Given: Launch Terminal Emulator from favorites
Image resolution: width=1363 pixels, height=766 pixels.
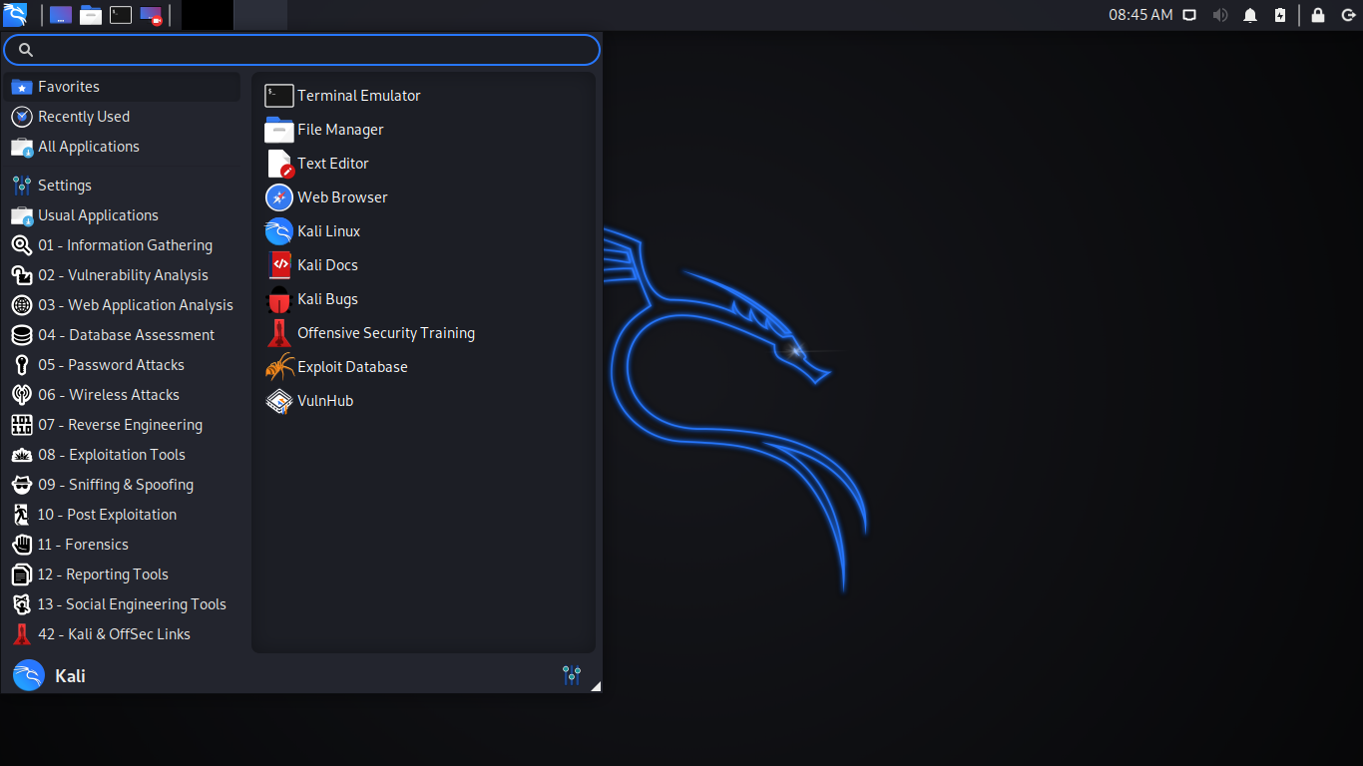Looking at the screenshot, I should point(423,96).
